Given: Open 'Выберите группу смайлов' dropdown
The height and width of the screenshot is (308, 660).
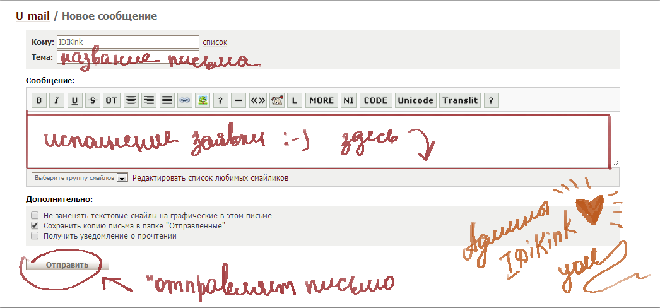Looking at the screenshot, I should pos(80,178).
